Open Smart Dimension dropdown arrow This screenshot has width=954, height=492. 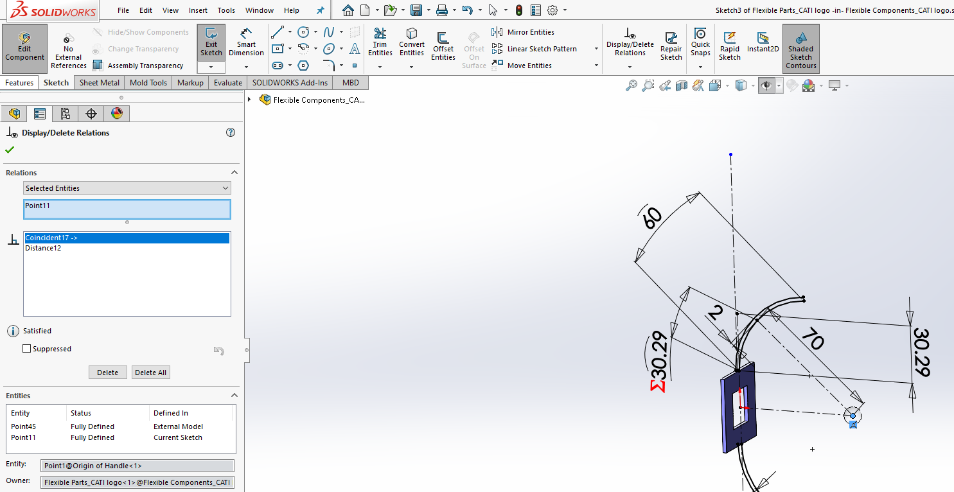coord(246,67)
